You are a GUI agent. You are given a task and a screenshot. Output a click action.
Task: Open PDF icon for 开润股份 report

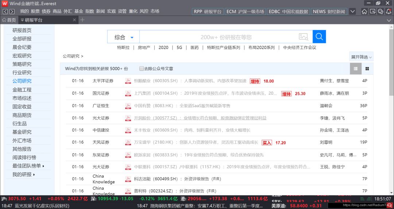tap(128, 118)
